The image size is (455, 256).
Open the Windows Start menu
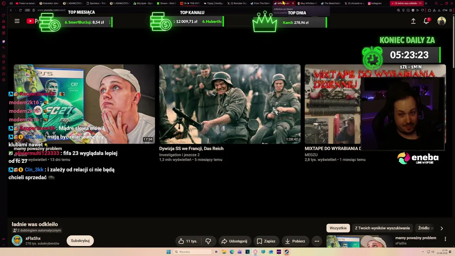point(168,252)
